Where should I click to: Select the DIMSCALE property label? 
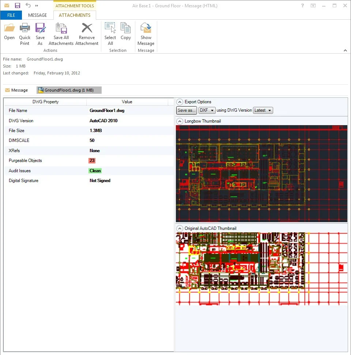(x=19, y=140)
